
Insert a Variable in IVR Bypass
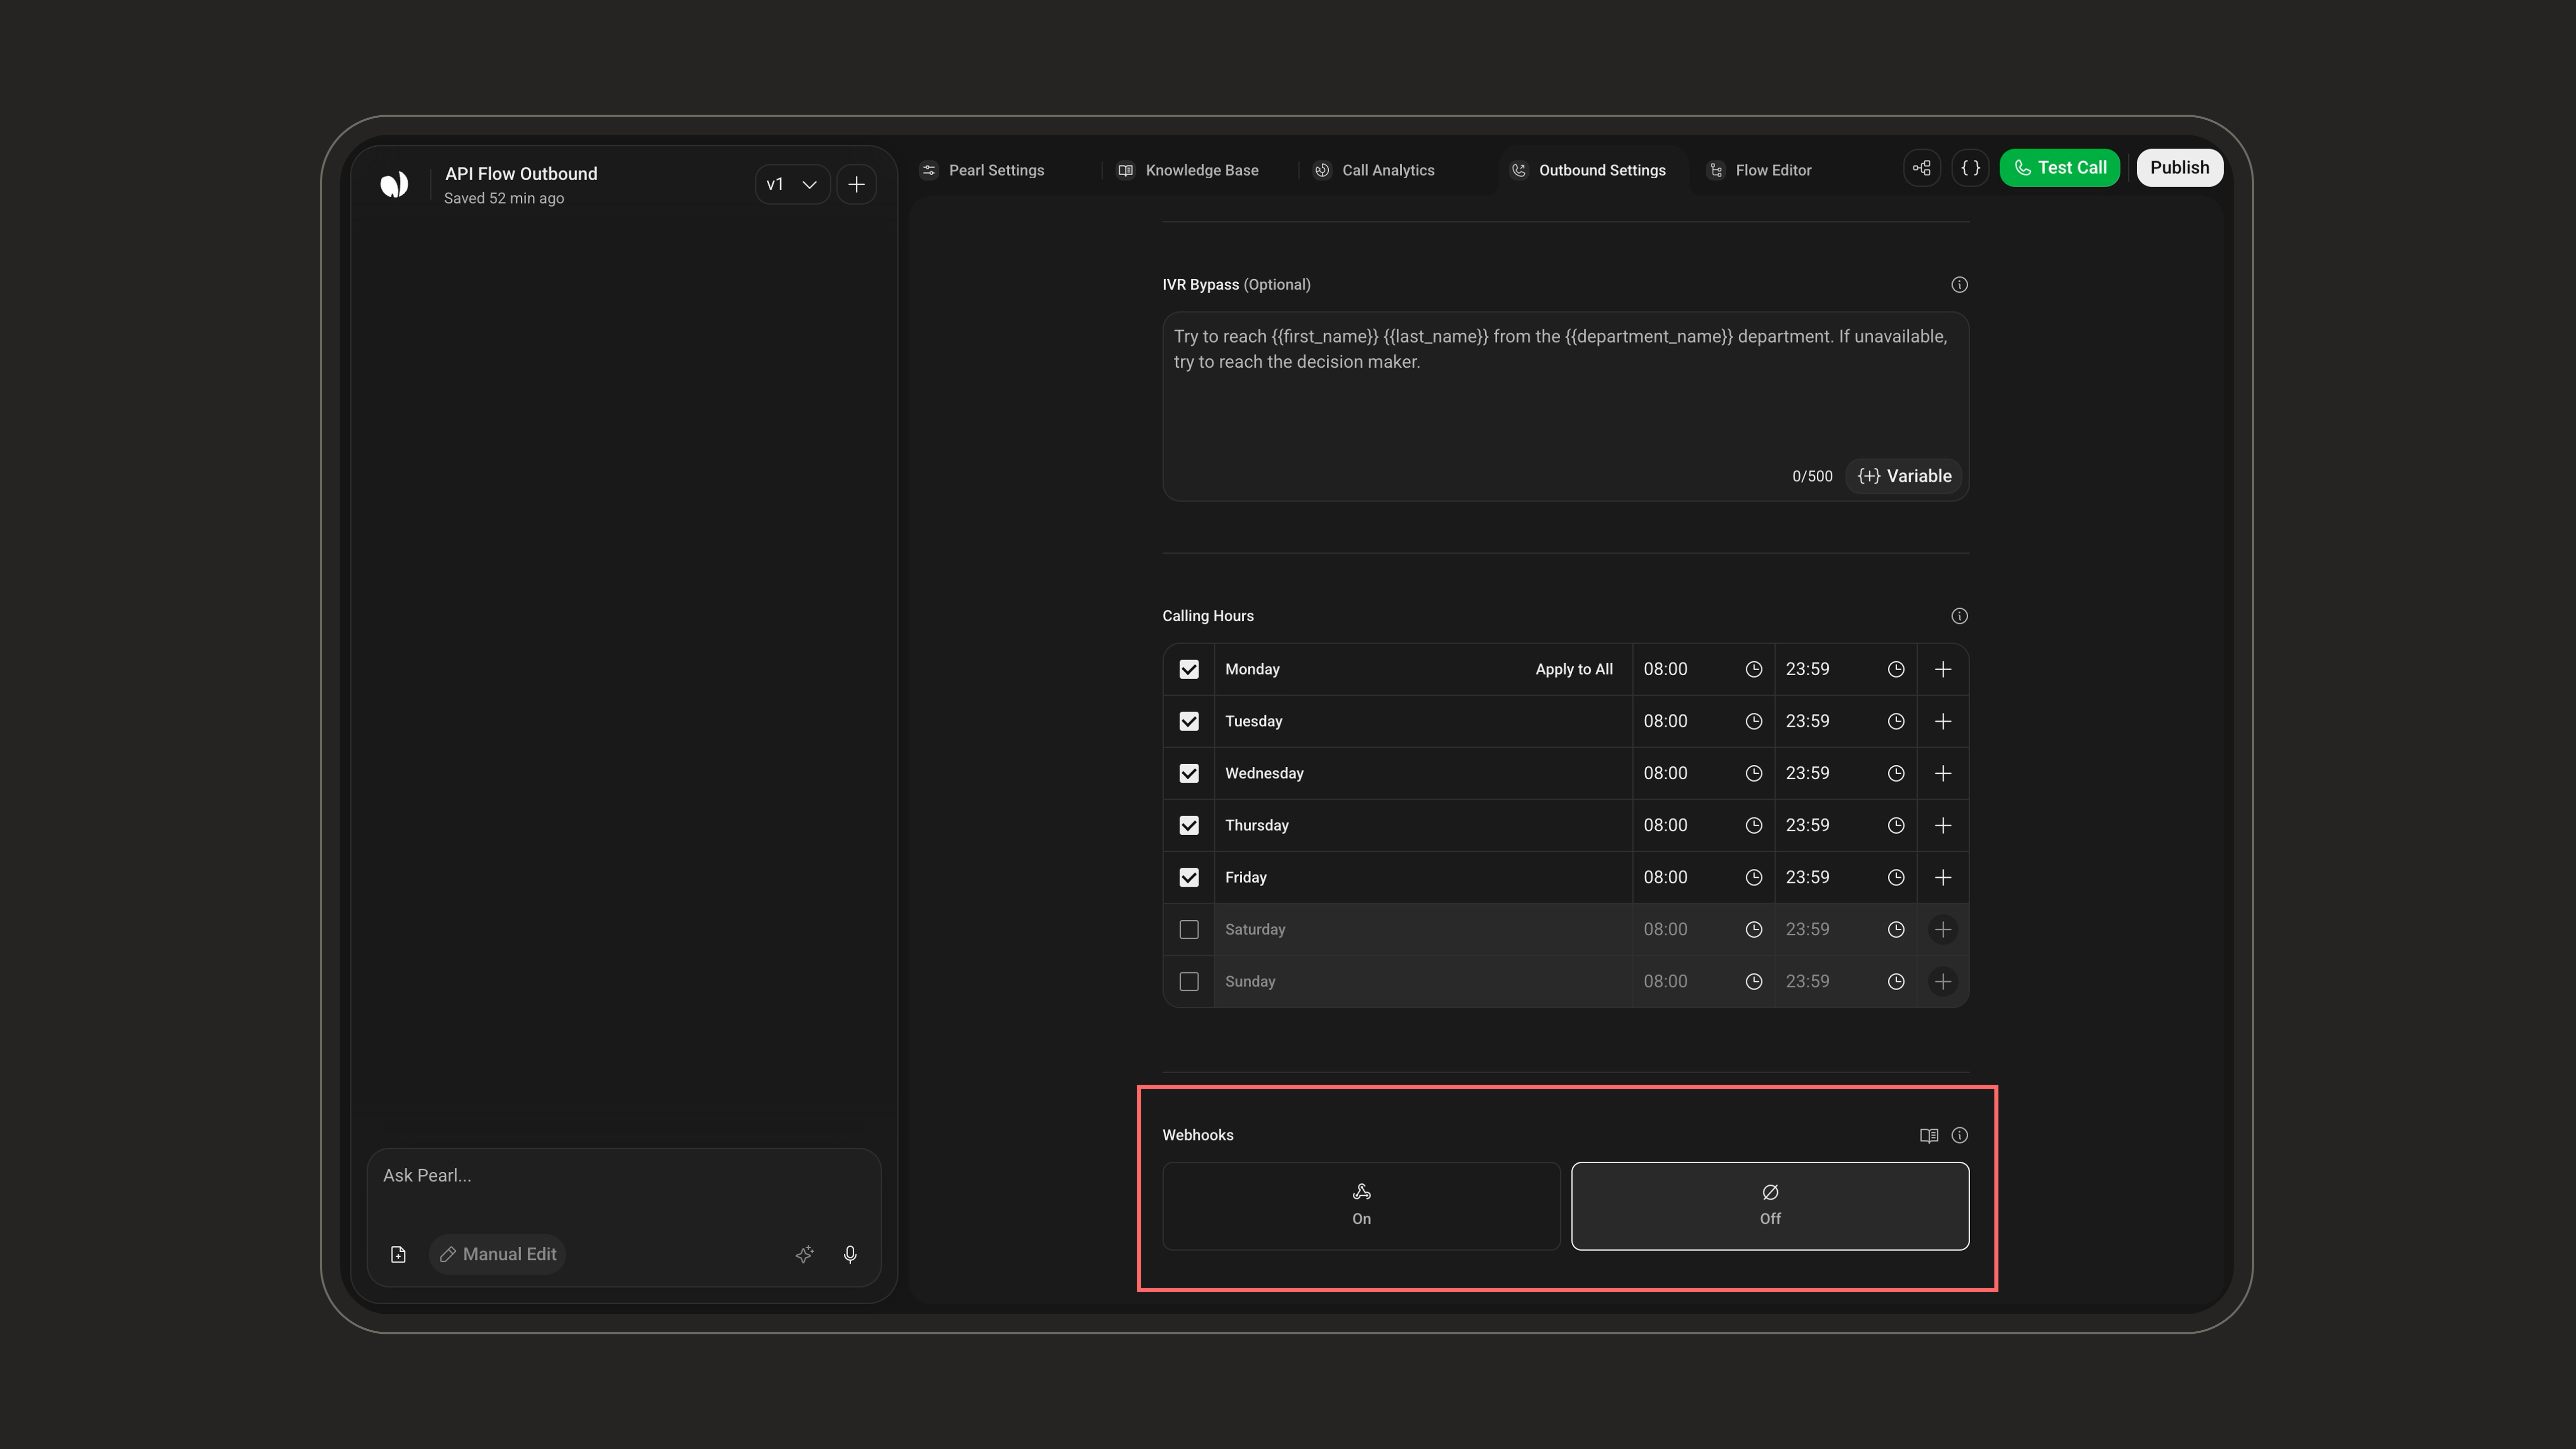pos(1903,476)
